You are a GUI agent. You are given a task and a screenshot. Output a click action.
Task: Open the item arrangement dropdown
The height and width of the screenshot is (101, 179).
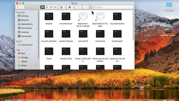coord(62,7)
